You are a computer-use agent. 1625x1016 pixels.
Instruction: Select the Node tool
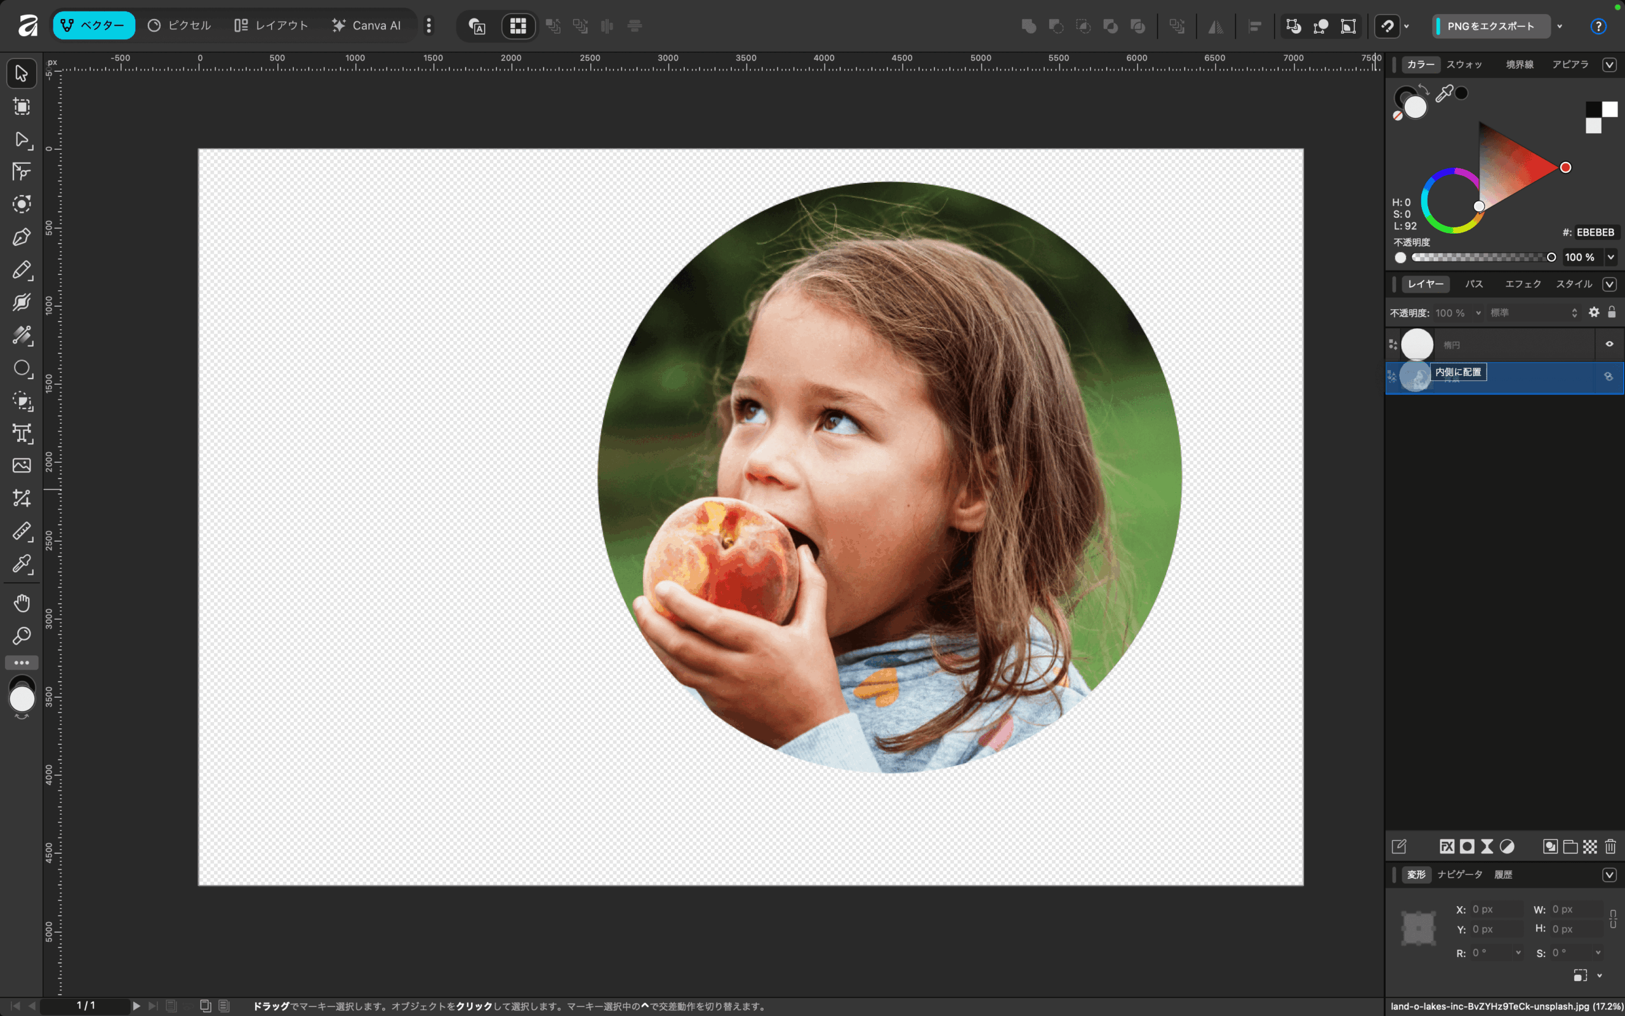[22, 140]
